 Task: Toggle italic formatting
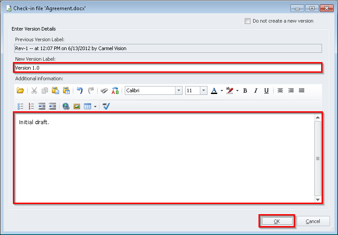255,90
